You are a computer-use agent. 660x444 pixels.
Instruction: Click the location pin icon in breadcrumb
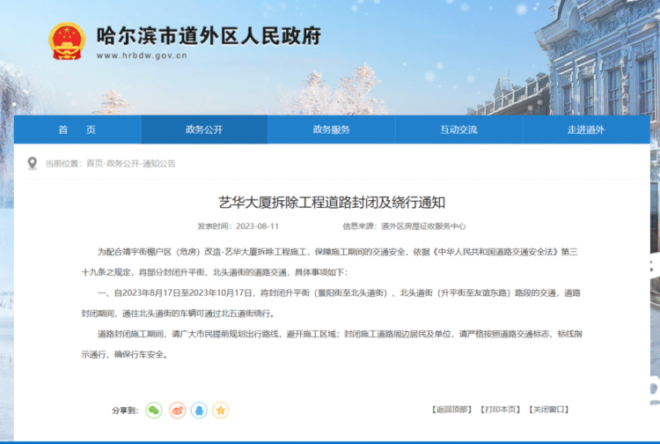click(x=33, y=163)
